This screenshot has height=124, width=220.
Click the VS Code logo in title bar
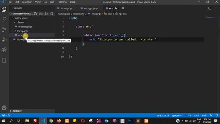(3, 2)
